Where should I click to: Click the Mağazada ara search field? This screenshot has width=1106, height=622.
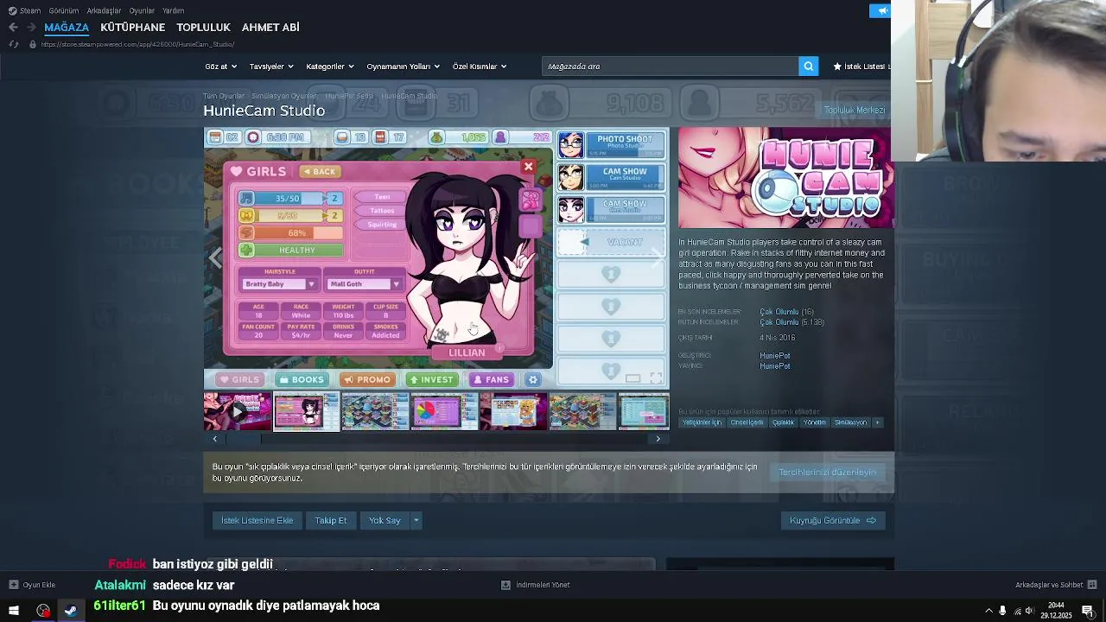coord(670,67)
